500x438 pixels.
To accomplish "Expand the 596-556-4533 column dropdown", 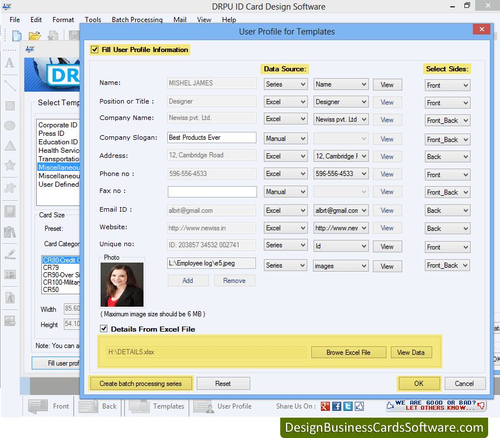I will (341, 174).
